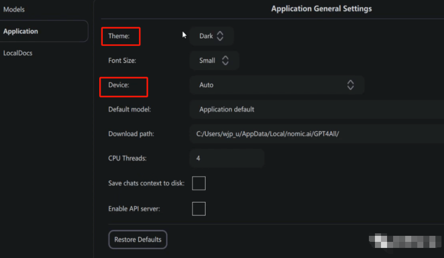Click the Restore Defaults button
The width and height of the screenshot is (444, 258).
tap(138, 239)
